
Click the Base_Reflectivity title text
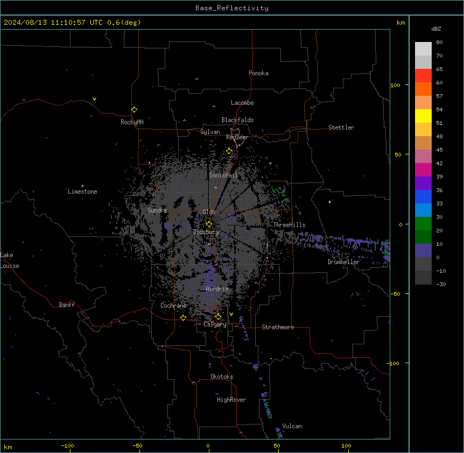click(232, 8)
